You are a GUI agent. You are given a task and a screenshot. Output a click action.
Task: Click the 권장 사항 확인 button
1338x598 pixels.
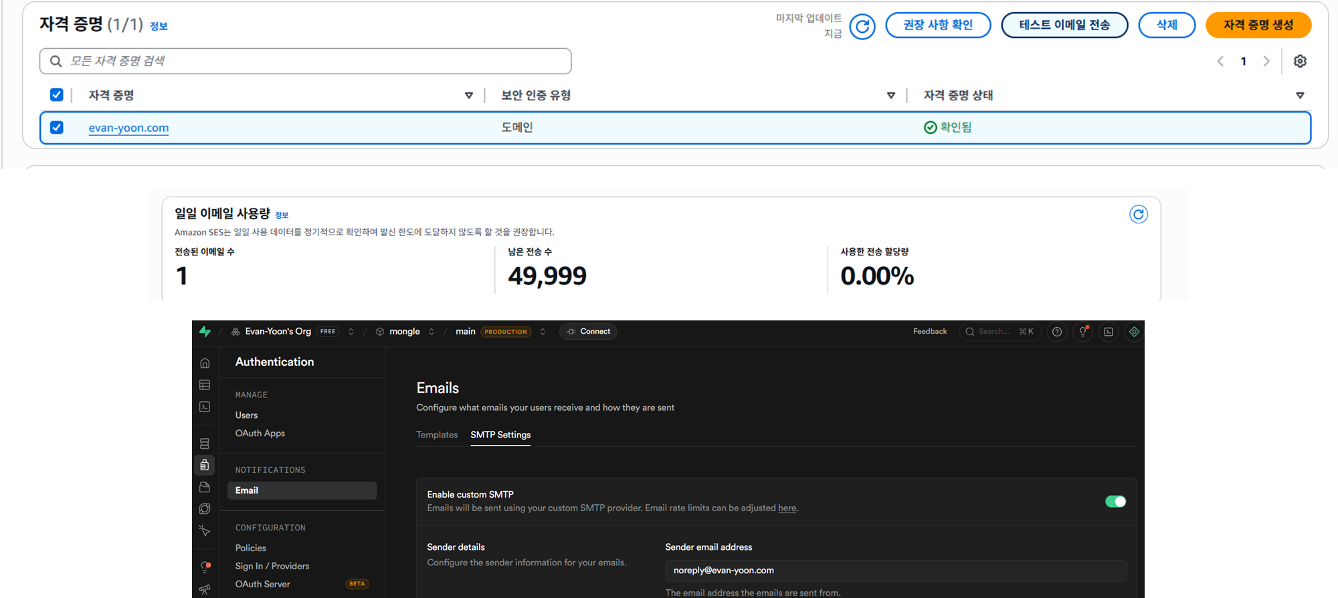click(938, 25)
